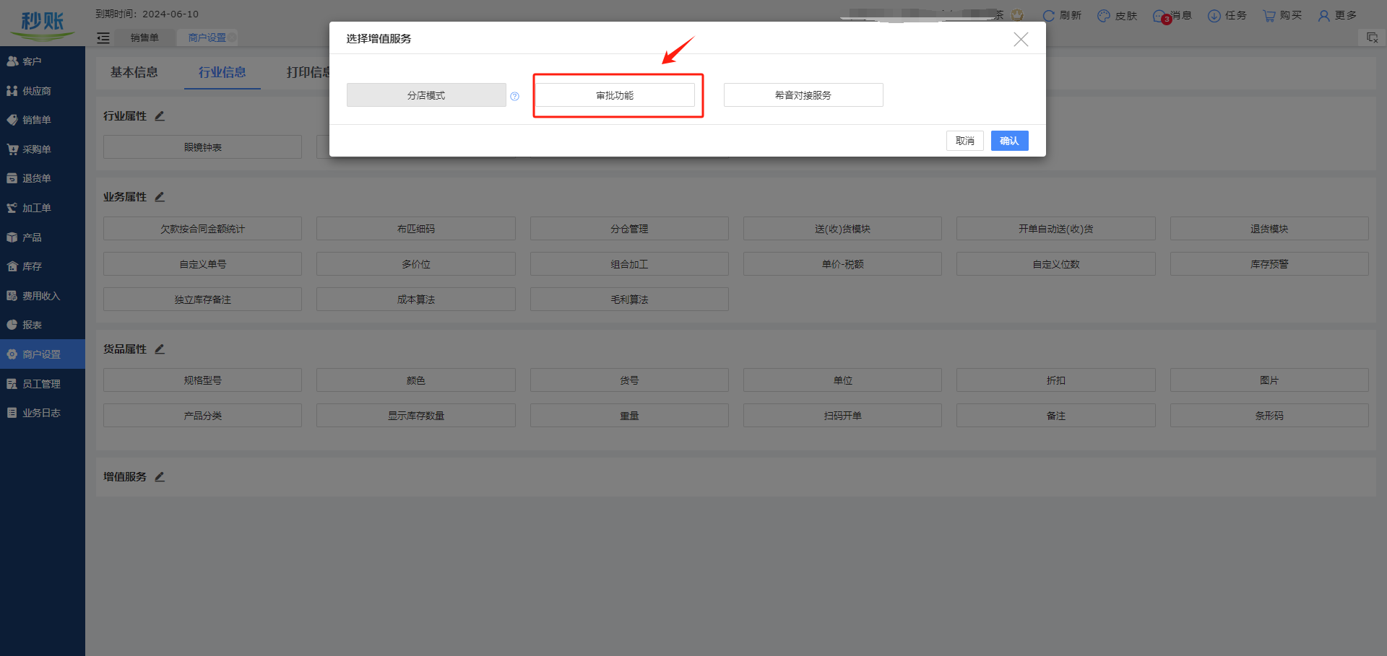The image size is (1387, 656).
Task: Collapse the sidebar with the menu icon
Action: [x=103, y=38]
